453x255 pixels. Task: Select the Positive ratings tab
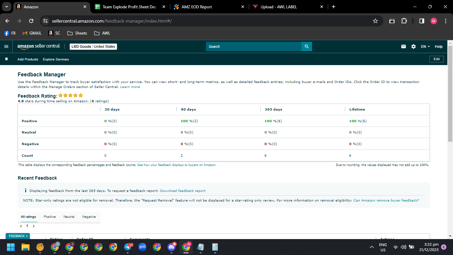50,217
